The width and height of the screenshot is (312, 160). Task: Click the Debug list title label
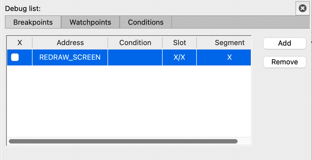[22, 9]
